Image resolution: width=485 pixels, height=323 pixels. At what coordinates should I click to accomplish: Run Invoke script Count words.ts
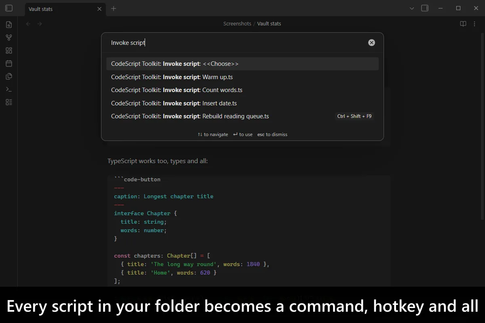[242, 90]
